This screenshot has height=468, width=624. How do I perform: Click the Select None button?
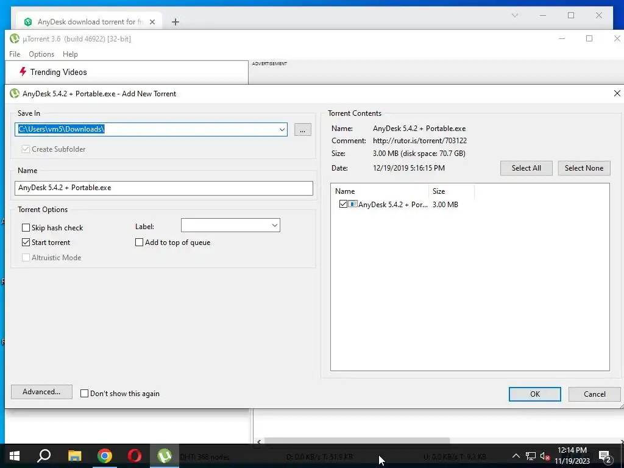pos(584,168)
